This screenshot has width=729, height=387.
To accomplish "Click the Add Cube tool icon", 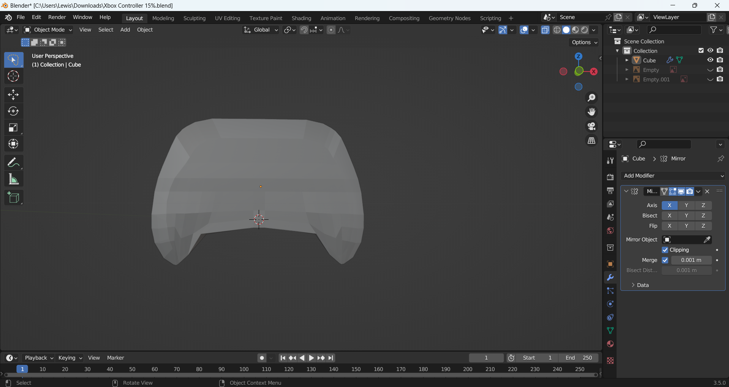I will tap(13, 198).
